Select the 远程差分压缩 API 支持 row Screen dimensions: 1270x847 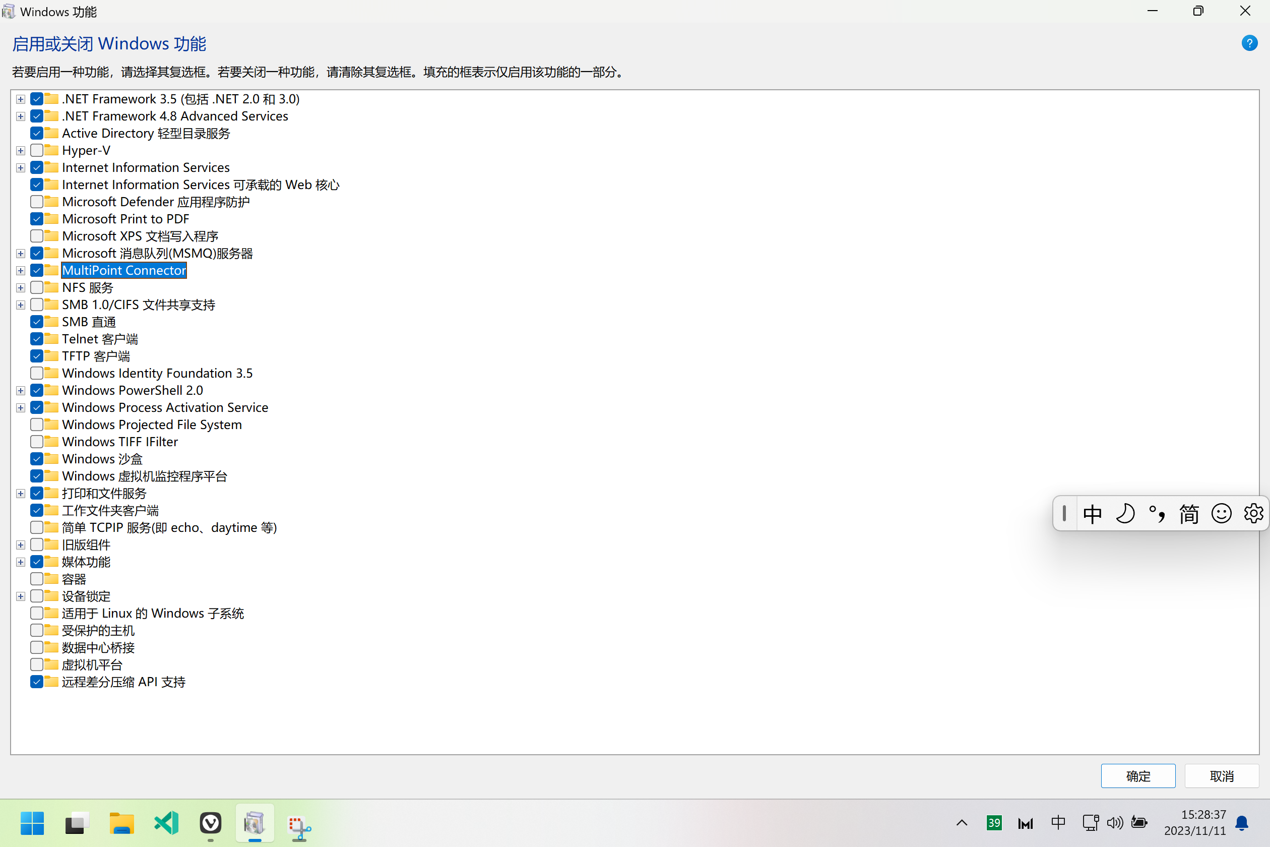click(x=123, y=682)
